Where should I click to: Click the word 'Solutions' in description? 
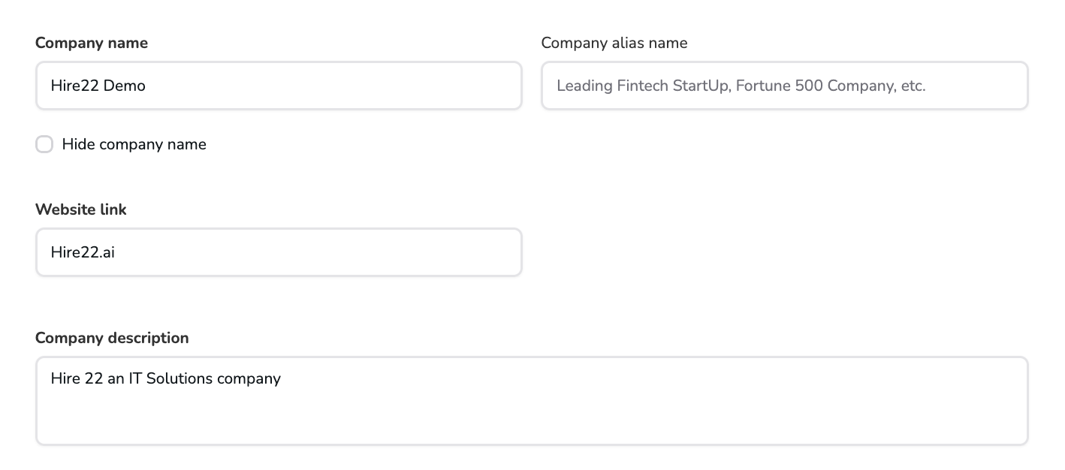tap(180, 378)
